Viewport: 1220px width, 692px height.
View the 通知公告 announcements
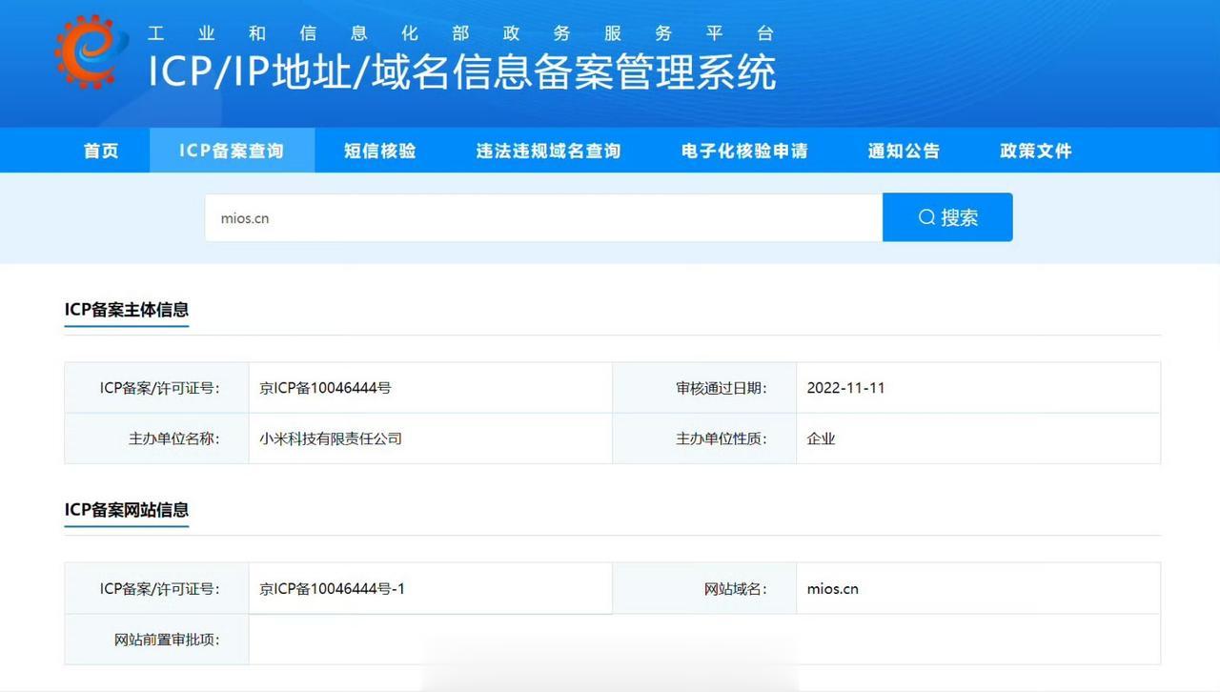tap(904, 150)
